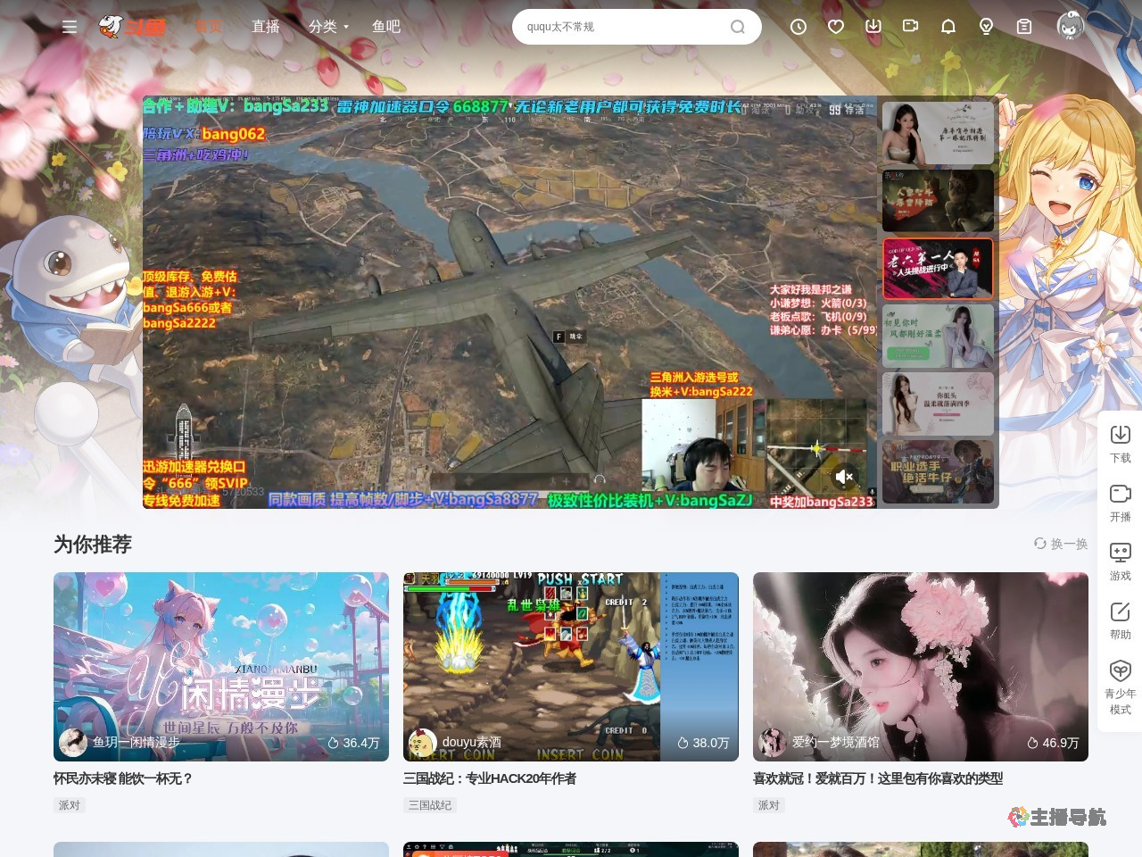Open watch history clock icon
This screenshot has width=1142, height=857.
click(x=799, y=27)
